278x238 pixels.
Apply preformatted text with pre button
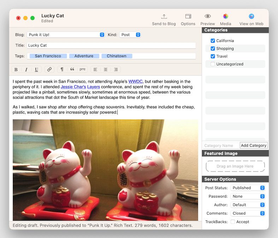point(82,69)
